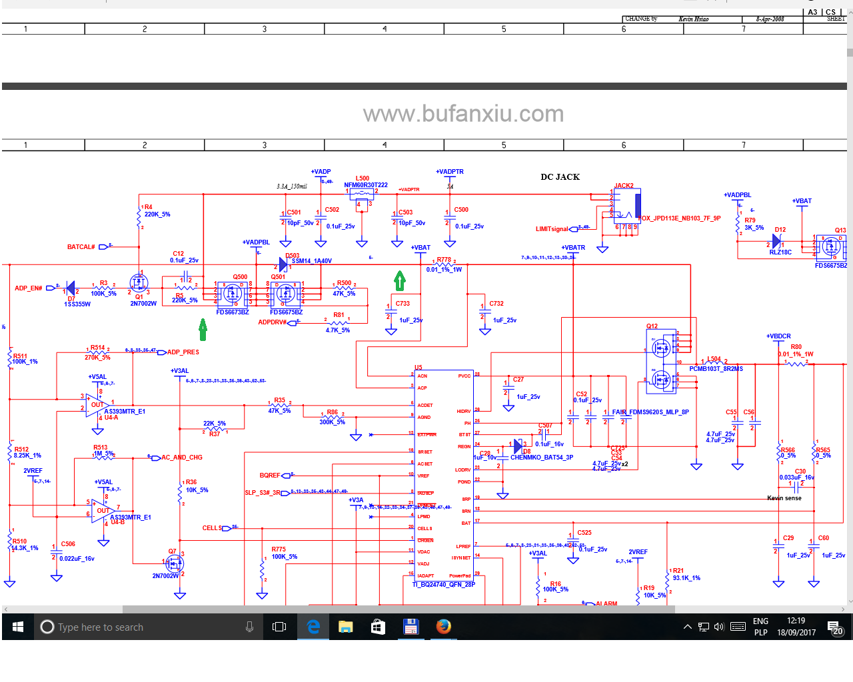Open Task View from the taskbar

point(279,627)
